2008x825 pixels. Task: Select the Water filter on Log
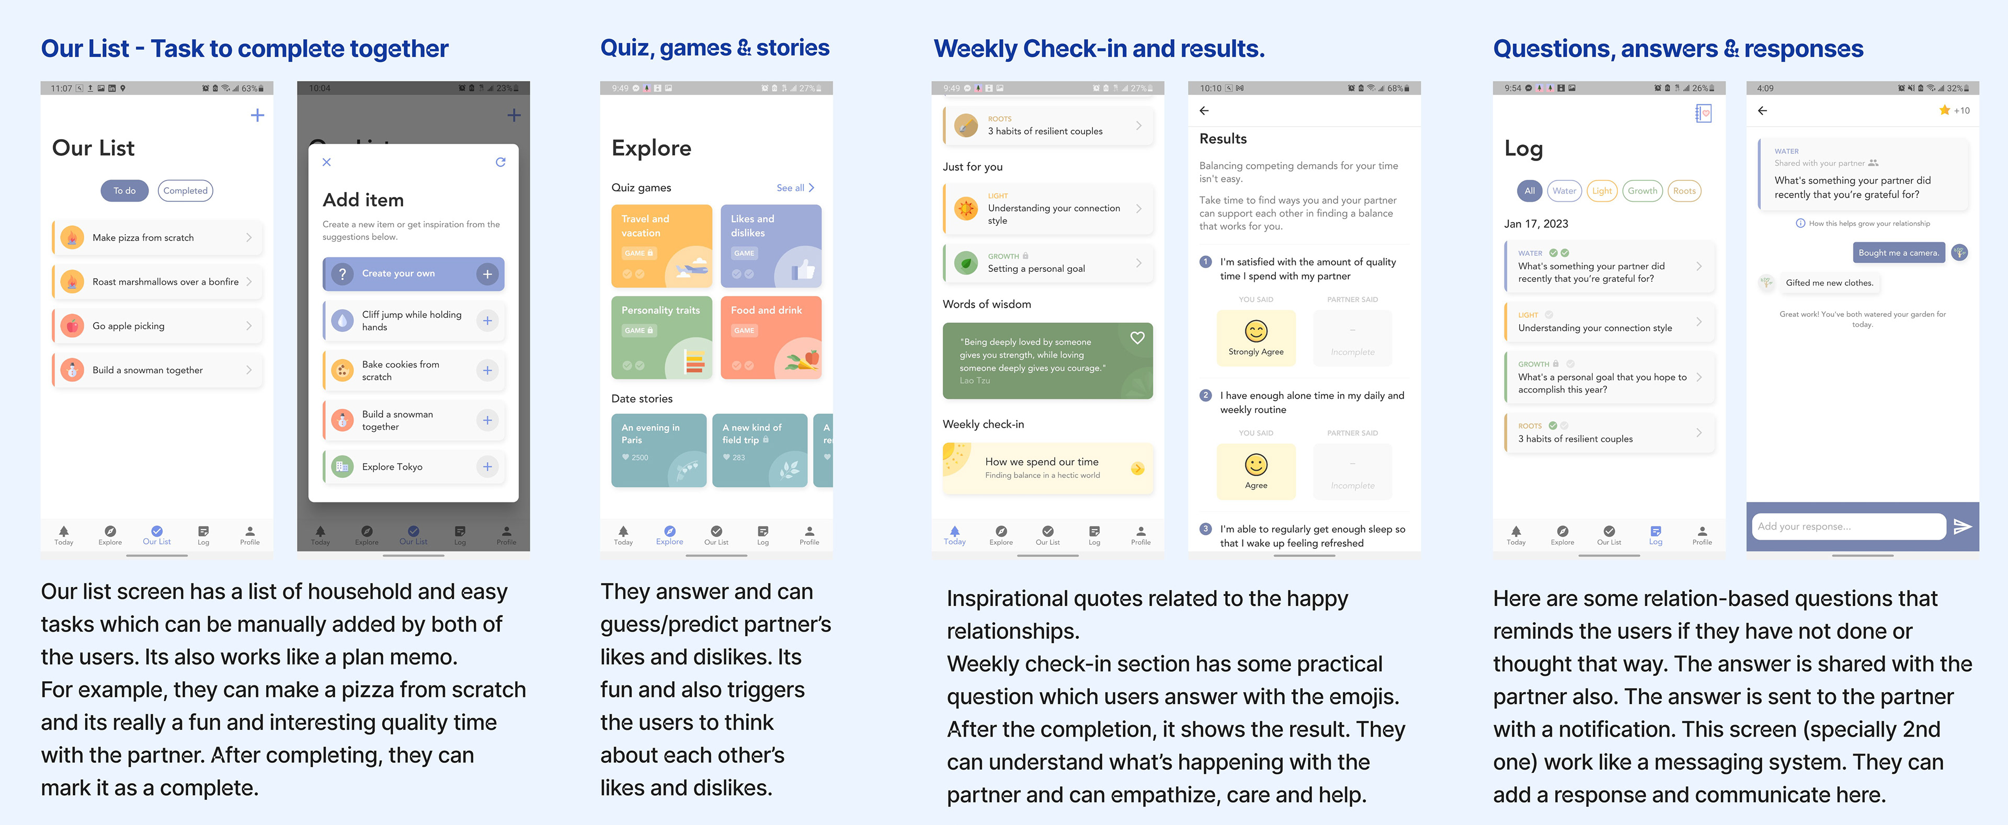click(x=1564, y=191)
